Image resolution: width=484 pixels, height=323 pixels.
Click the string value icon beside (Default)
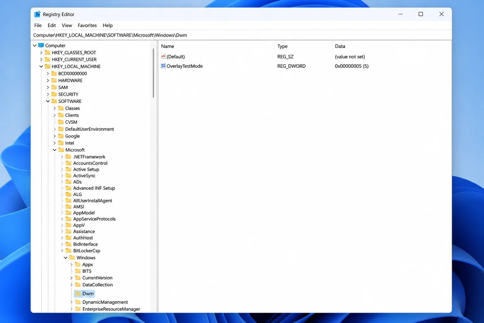point(163,56)
